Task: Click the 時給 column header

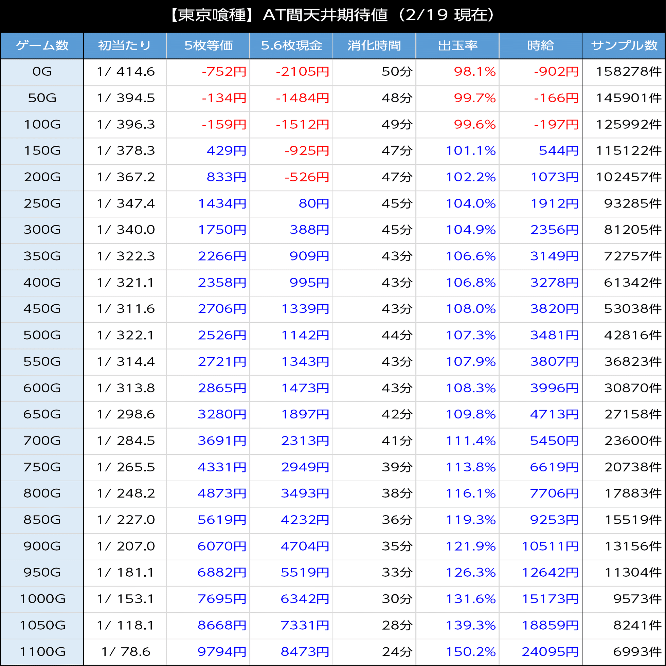Action: point(541,46)
